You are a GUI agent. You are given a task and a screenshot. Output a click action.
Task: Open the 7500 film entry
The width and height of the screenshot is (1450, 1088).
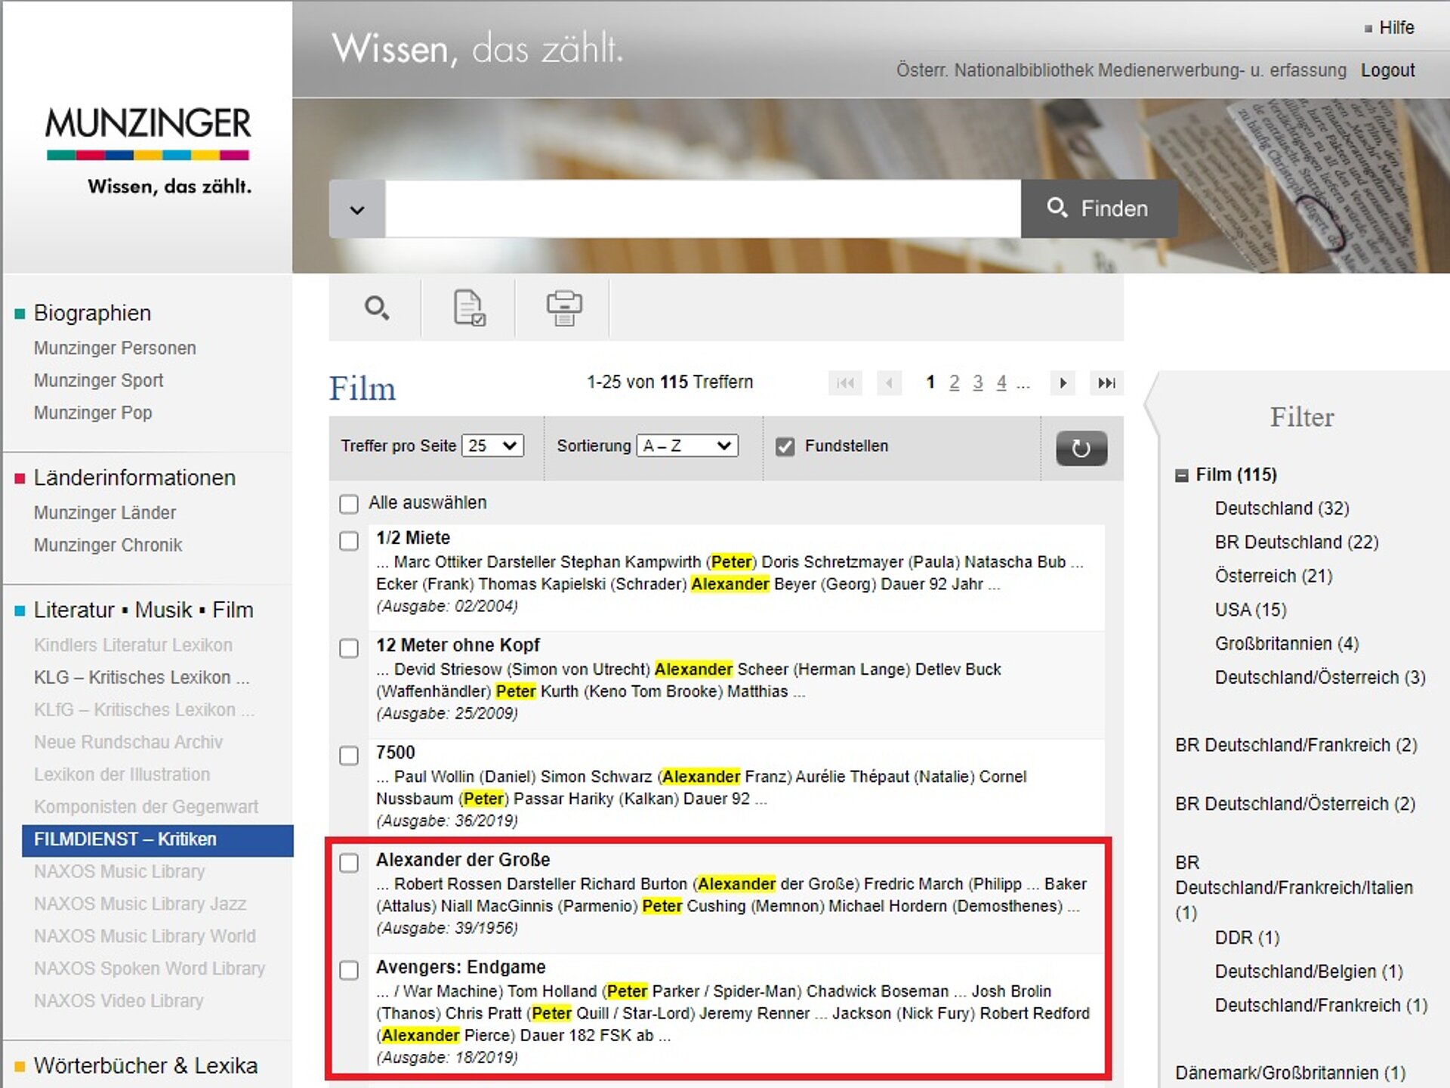click(396, 753)
